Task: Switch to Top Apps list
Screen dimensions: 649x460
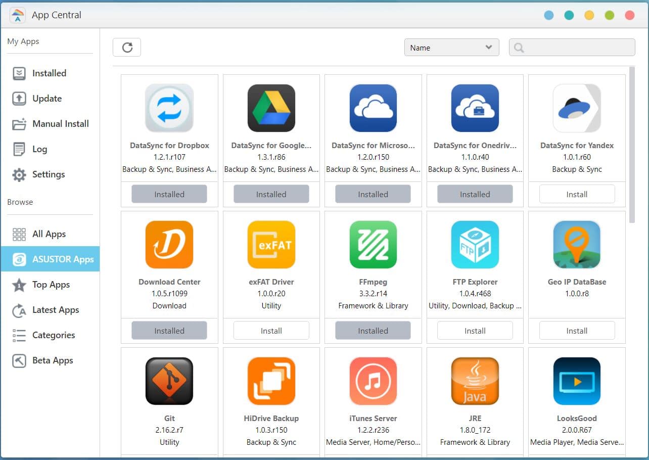Action: point(51,285)
